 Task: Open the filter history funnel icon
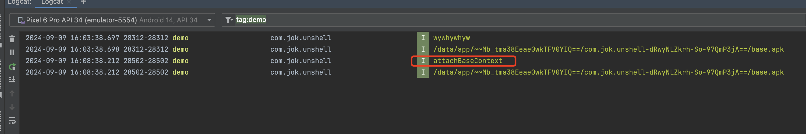tap(229, 20)
